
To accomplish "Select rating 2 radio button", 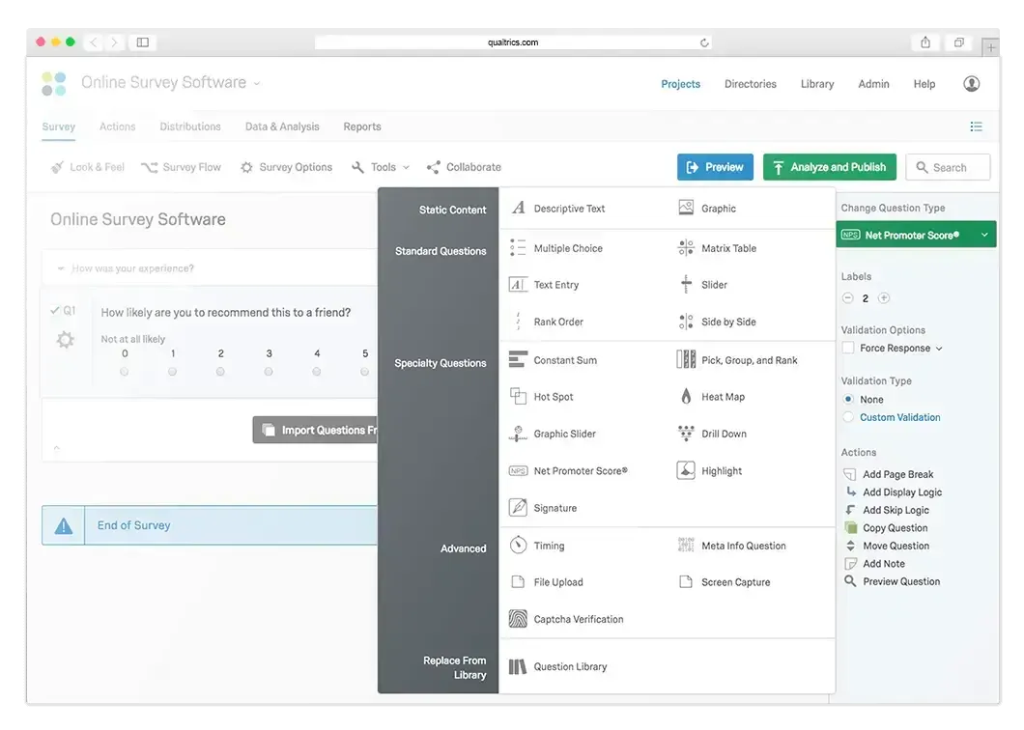I will coord(220,372).
